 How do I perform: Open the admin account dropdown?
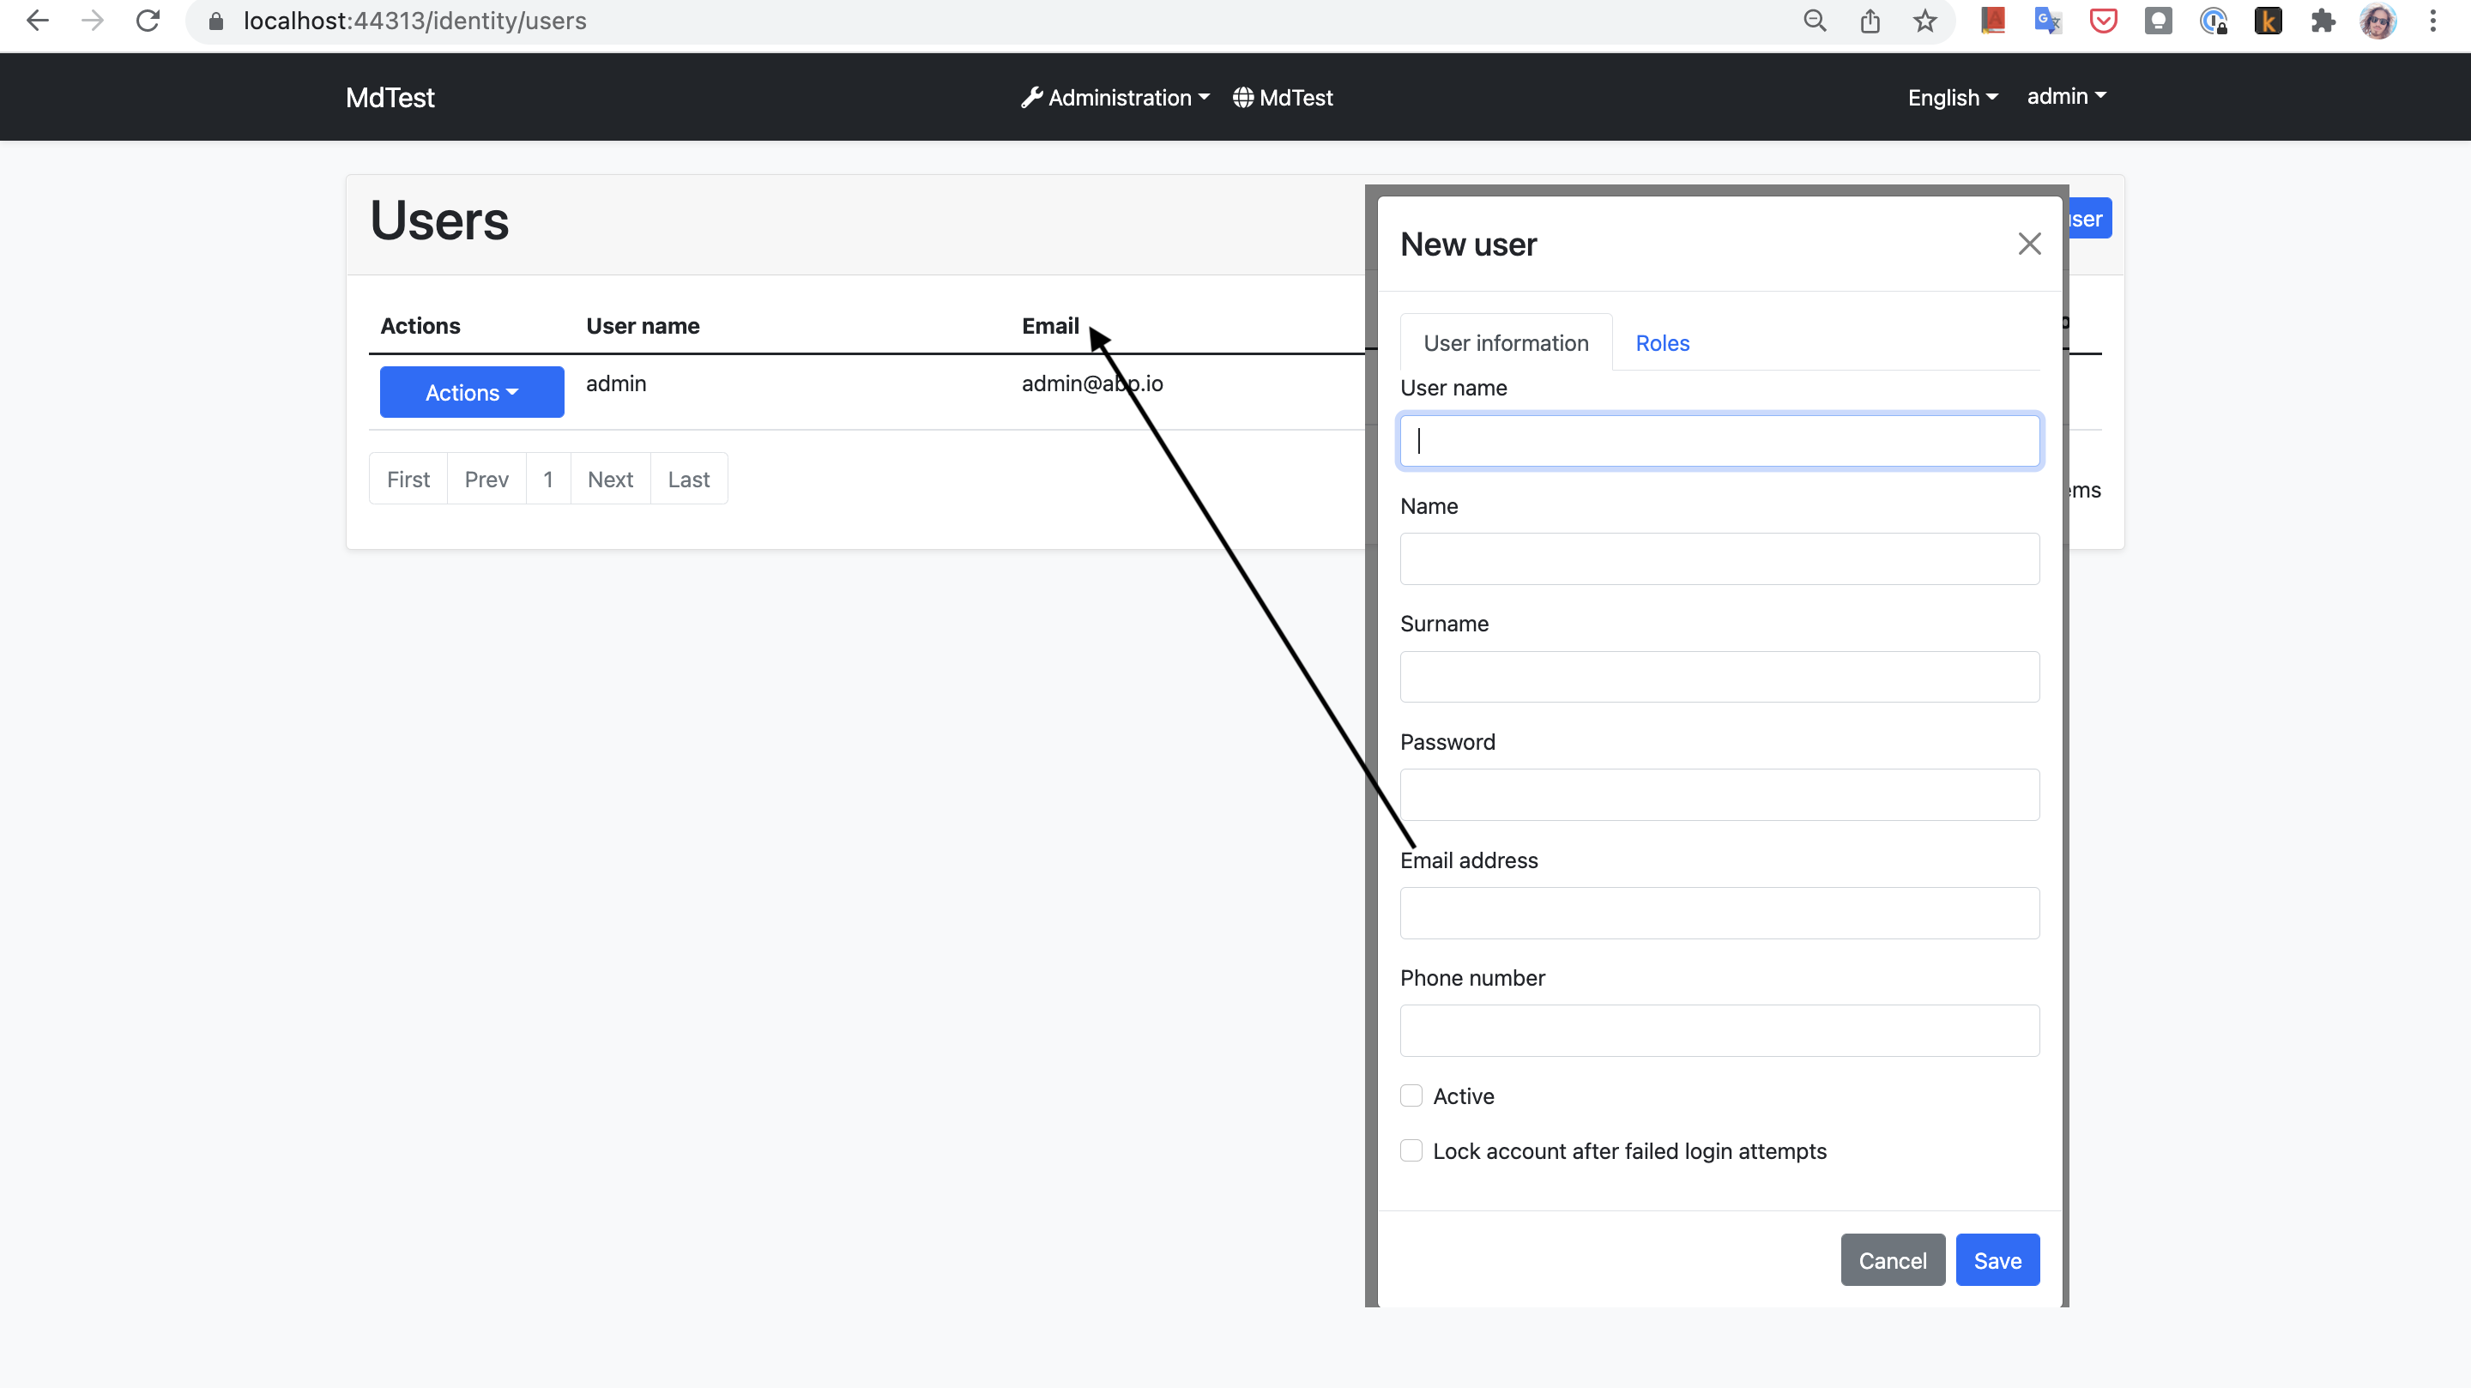click(x=2064, y=96)
